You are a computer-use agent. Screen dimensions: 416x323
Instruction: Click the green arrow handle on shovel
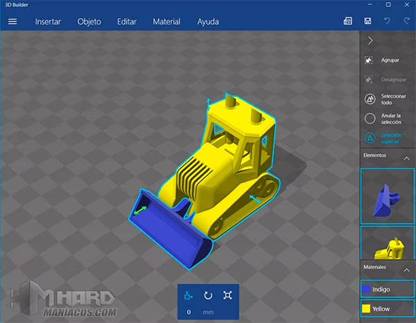[x=140, y=211]
